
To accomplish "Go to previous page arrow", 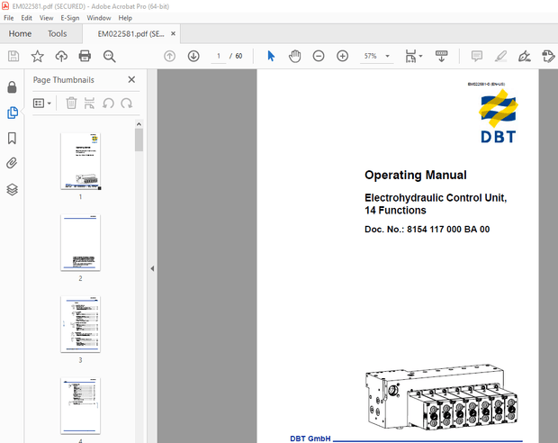I will (x=170, y=56).
